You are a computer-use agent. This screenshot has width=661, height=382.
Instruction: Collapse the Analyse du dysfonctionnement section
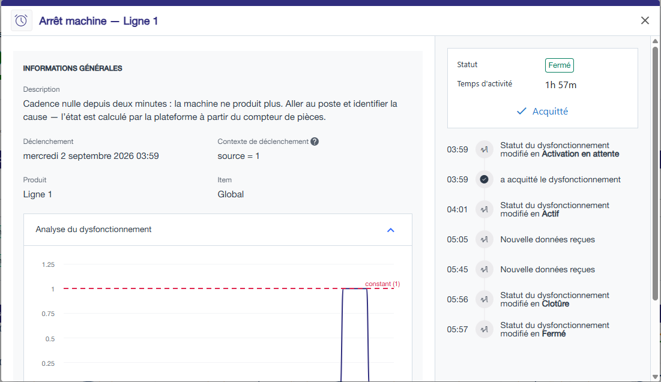point(390,230)
